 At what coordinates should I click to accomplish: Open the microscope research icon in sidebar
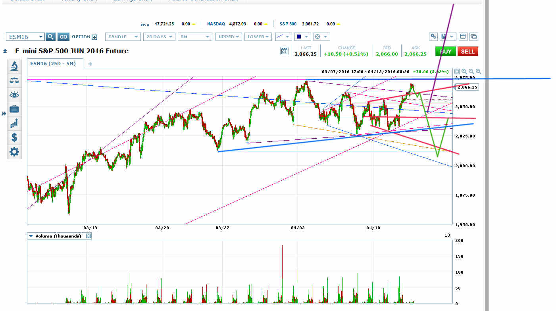pyautogui.click(x=14, y=66)
